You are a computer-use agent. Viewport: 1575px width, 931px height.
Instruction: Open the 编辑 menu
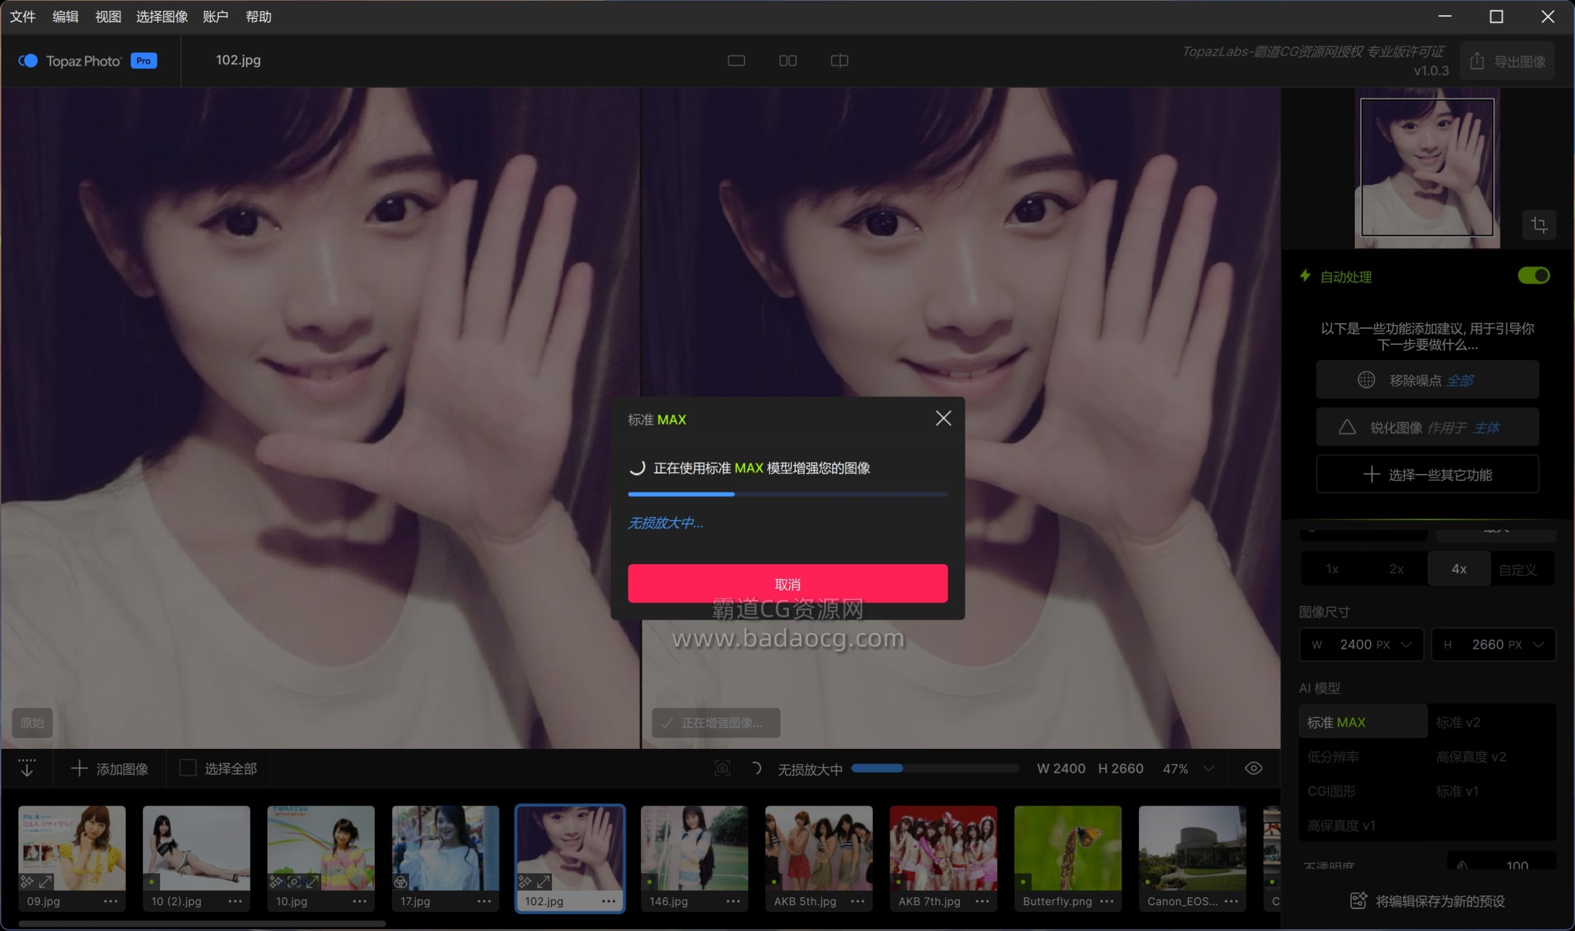(65, 17)
